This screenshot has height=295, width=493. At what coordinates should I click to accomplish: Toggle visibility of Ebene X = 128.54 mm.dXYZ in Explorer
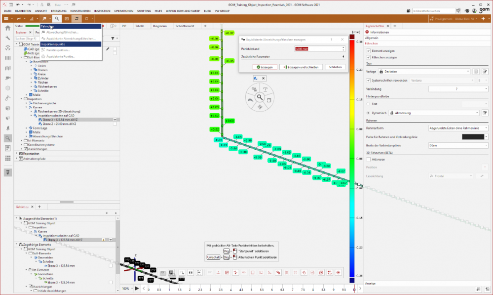[115, 120]
